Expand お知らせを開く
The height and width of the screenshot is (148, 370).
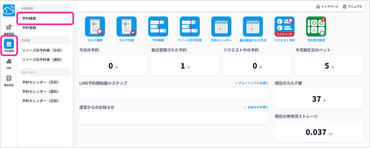256,107
